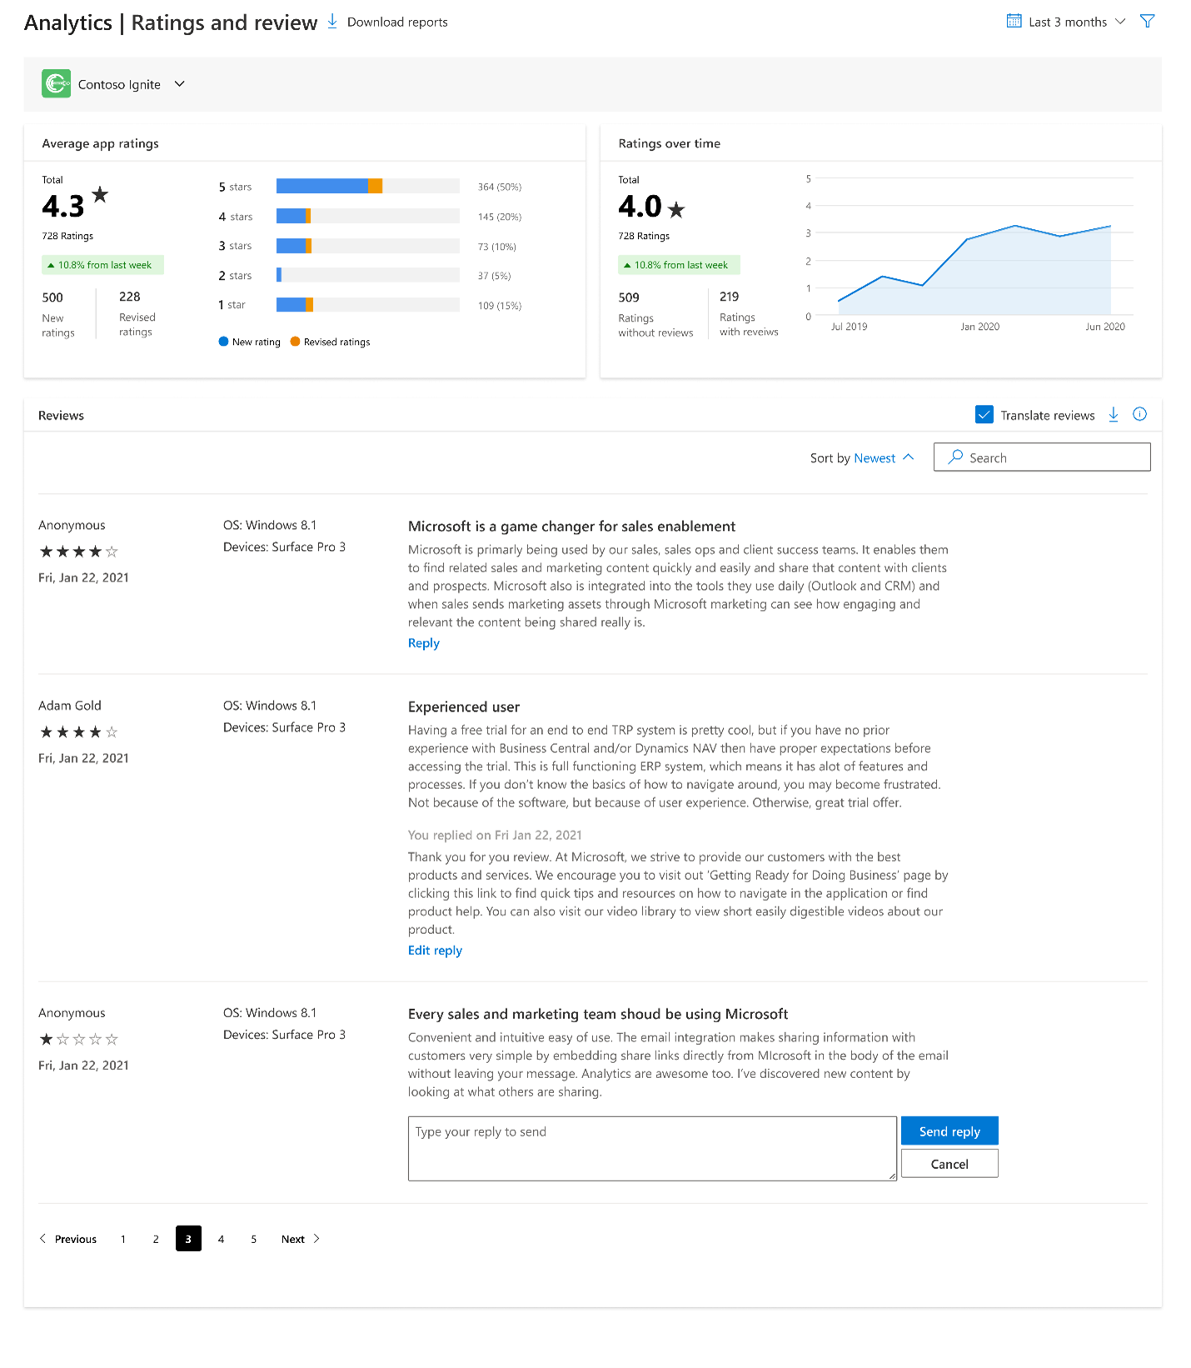Screen dimensions: 1191x1368
Task: Click 228 Revised ratings value
Action: click(130, 297)
